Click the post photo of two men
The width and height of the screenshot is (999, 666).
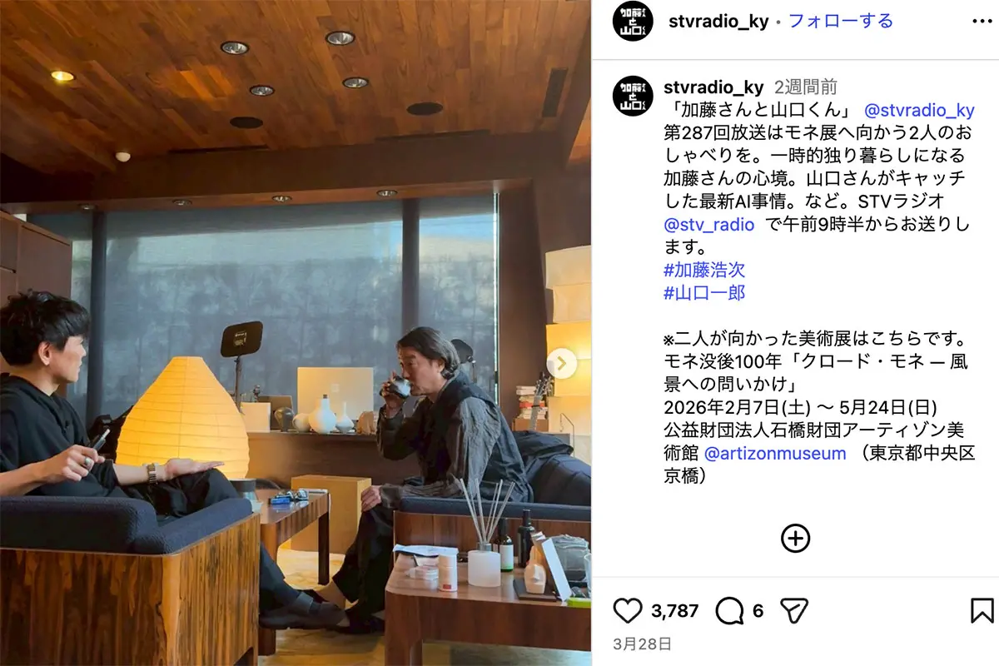point(296,333)
